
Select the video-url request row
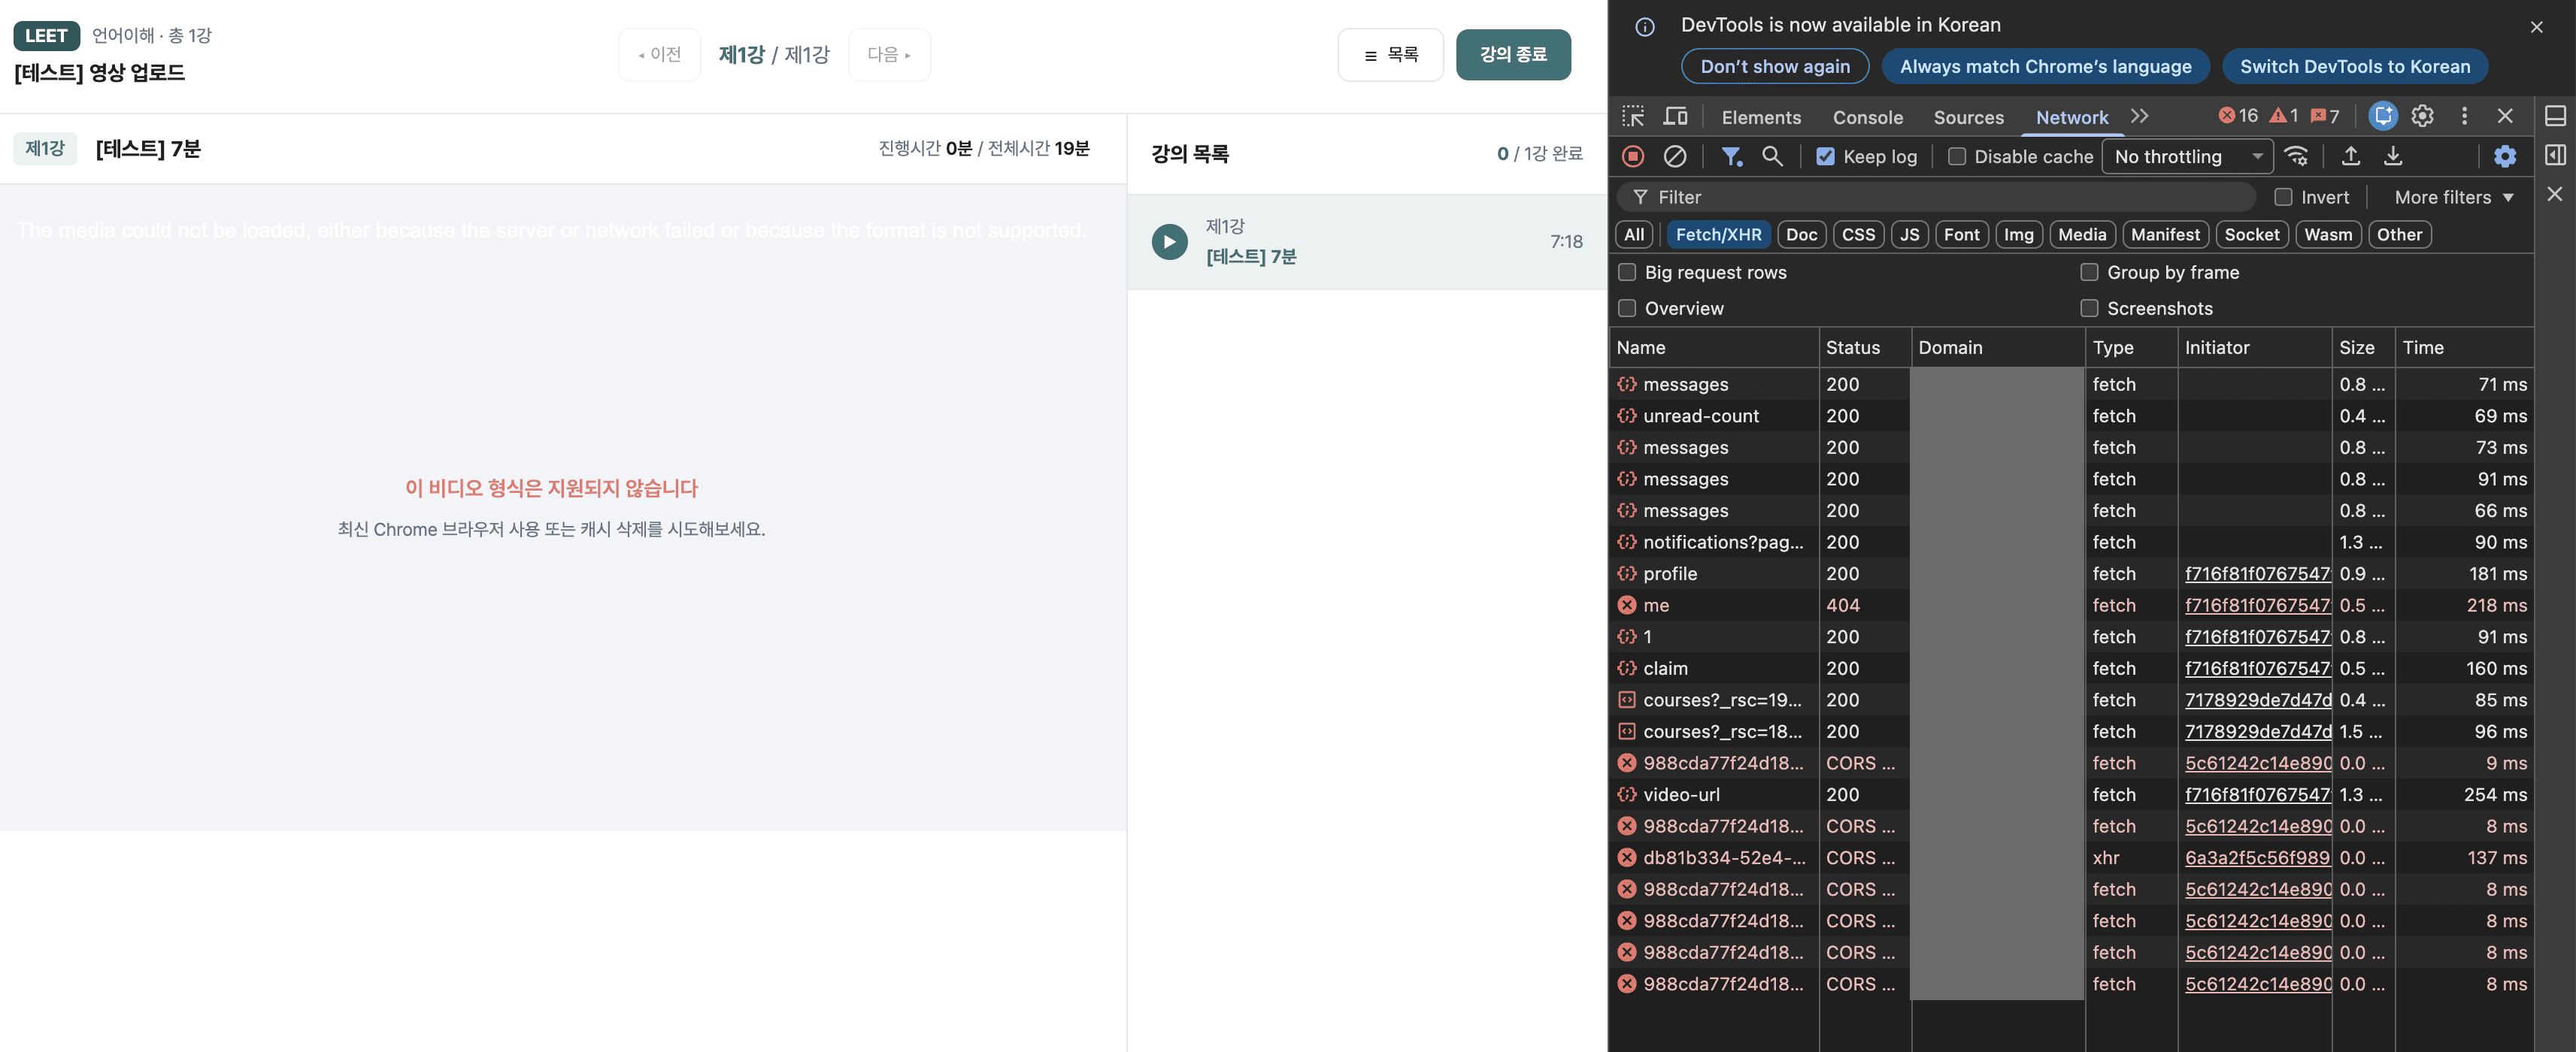(x=2071, y=795)
